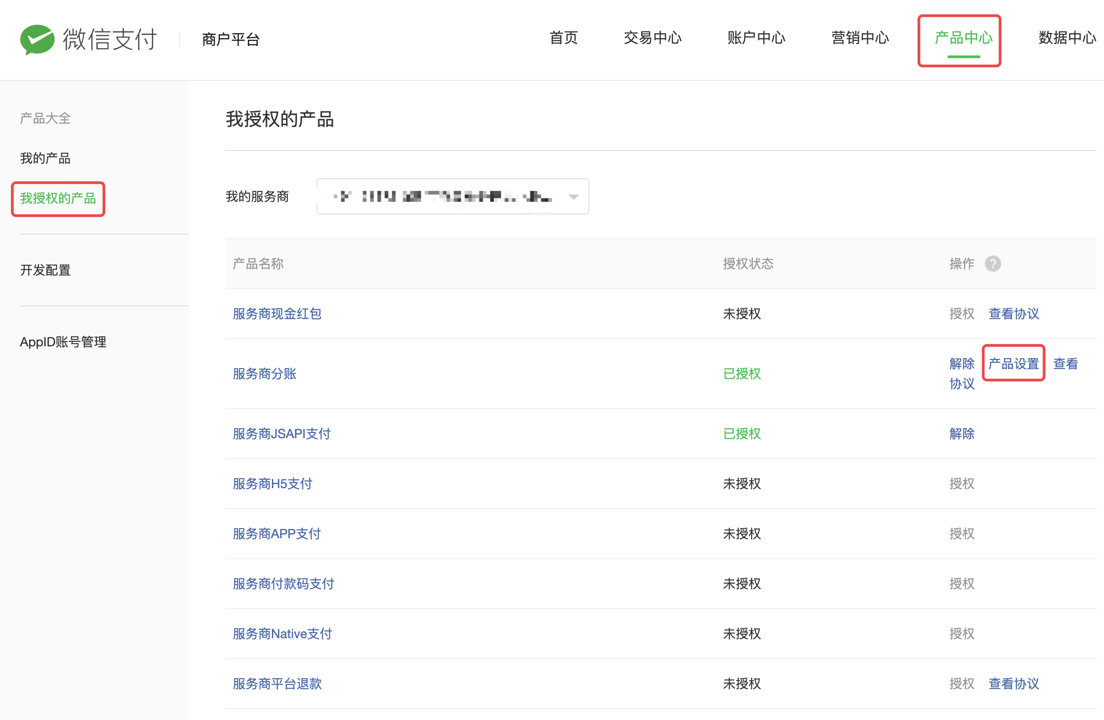Click 解除 for 服务商分账
Viewport: 1104px width, 720px height.
(x=962, y=364)
